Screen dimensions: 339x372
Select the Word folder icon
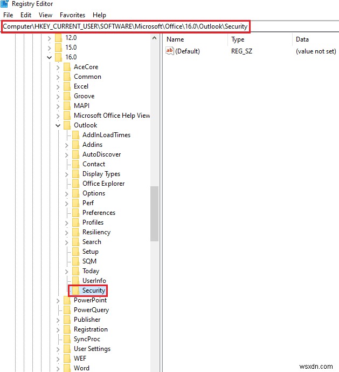pyautogui.click(x=67, y=368)
